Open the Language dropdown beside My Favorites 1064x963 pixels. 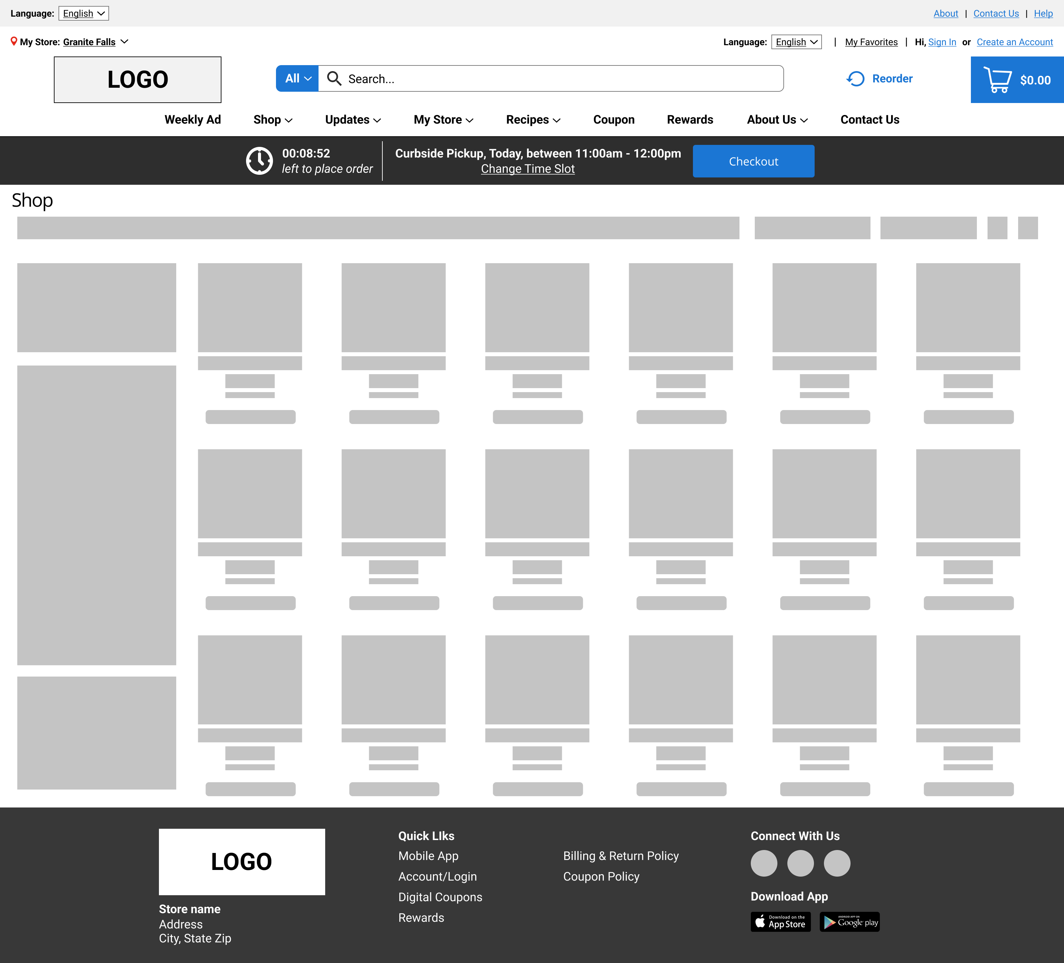(796, 42)
